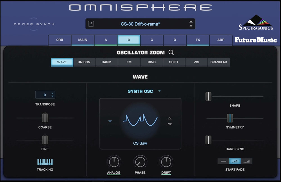The width and height of the screenshot is (281, 182).
Task: Click the SHAPE slider handle
Action: click(x=209, y=96)
